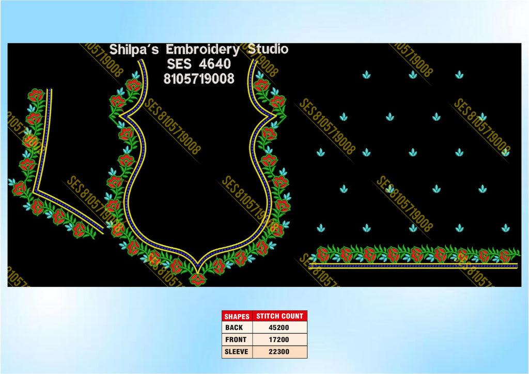Image resolution: width=529 pixels, height=374 pixels.
Task: Select the 'SLEEVE' row label
Action: 236,351
